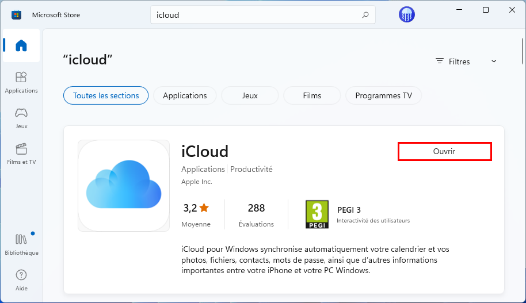Filter results by Films tab

click(x=312, y=95)
